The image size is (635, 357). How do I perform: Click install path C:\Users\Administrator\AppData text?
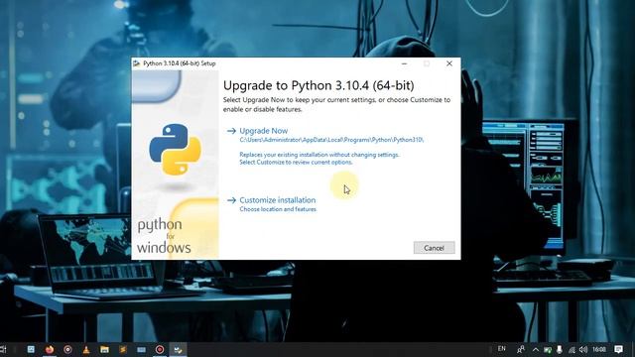tap(331, 140)
